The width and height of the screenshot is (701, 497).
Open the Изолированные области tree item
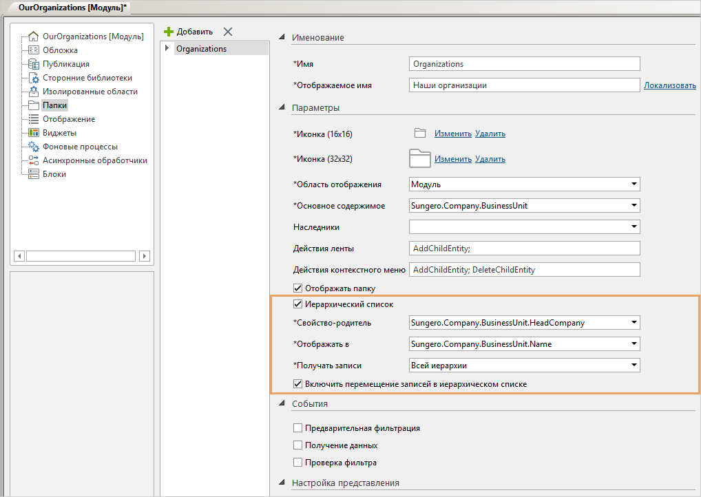(x=90, y=92)
